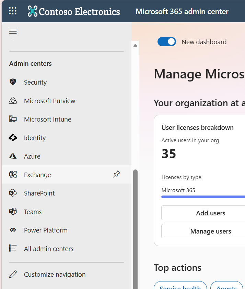Select the Agents pill
The height and width of the screenshot is (289, 245).
pos(227,286)
